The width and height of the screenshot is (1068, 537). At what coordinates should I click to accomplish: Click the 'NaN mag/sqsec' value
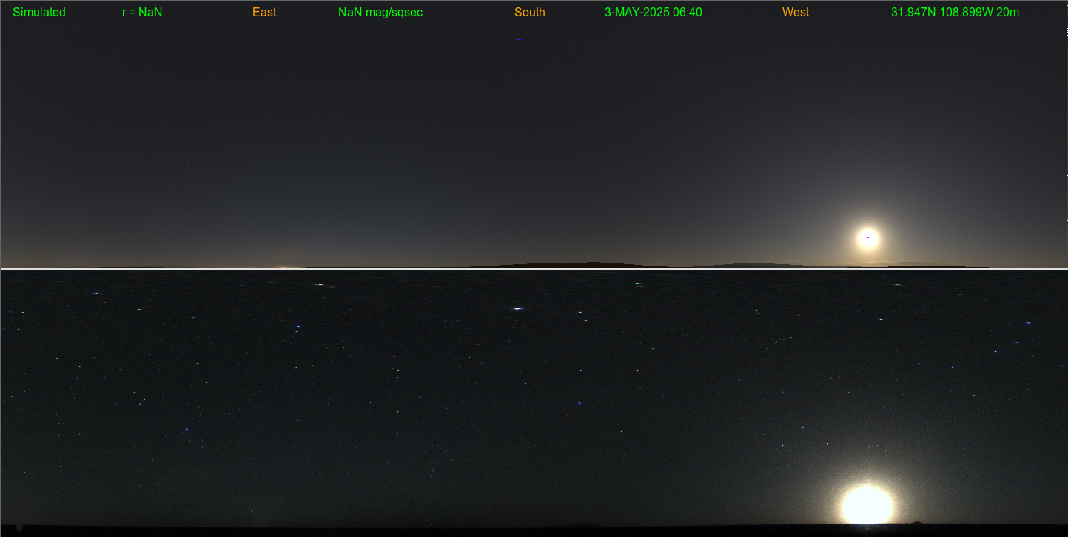pyautogui.click(x=380, y=13)
